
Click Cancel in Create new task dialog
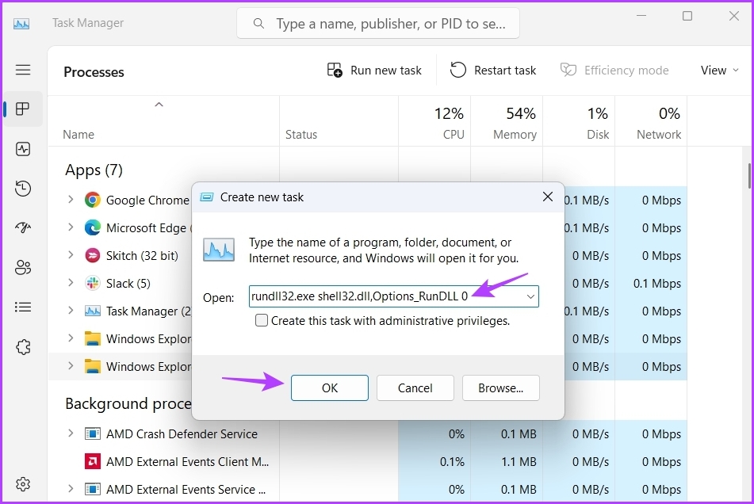pos(415,388)
